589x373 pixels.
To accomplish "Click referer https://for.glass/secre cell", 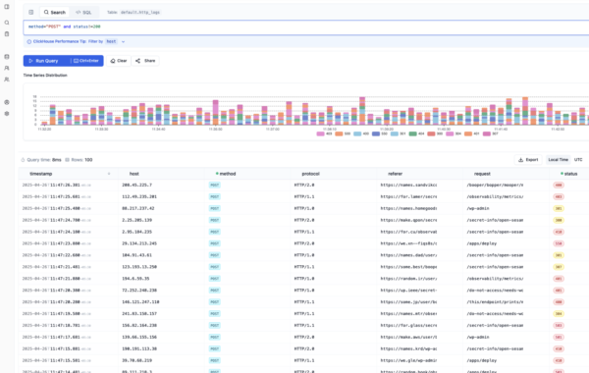I will [408, 325].
